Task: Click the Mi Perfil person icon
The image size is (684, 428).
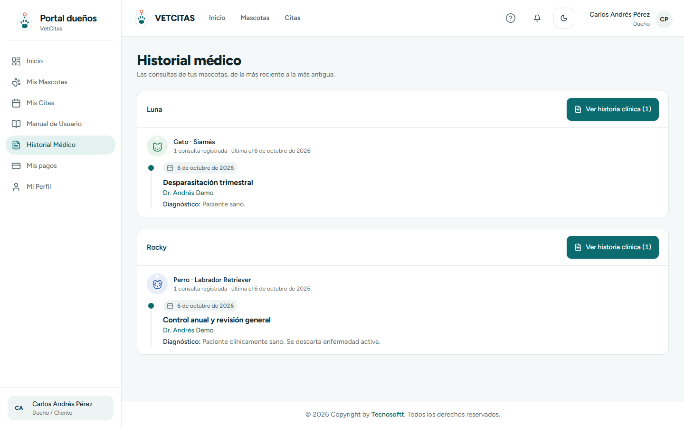Action: point(16,187)
